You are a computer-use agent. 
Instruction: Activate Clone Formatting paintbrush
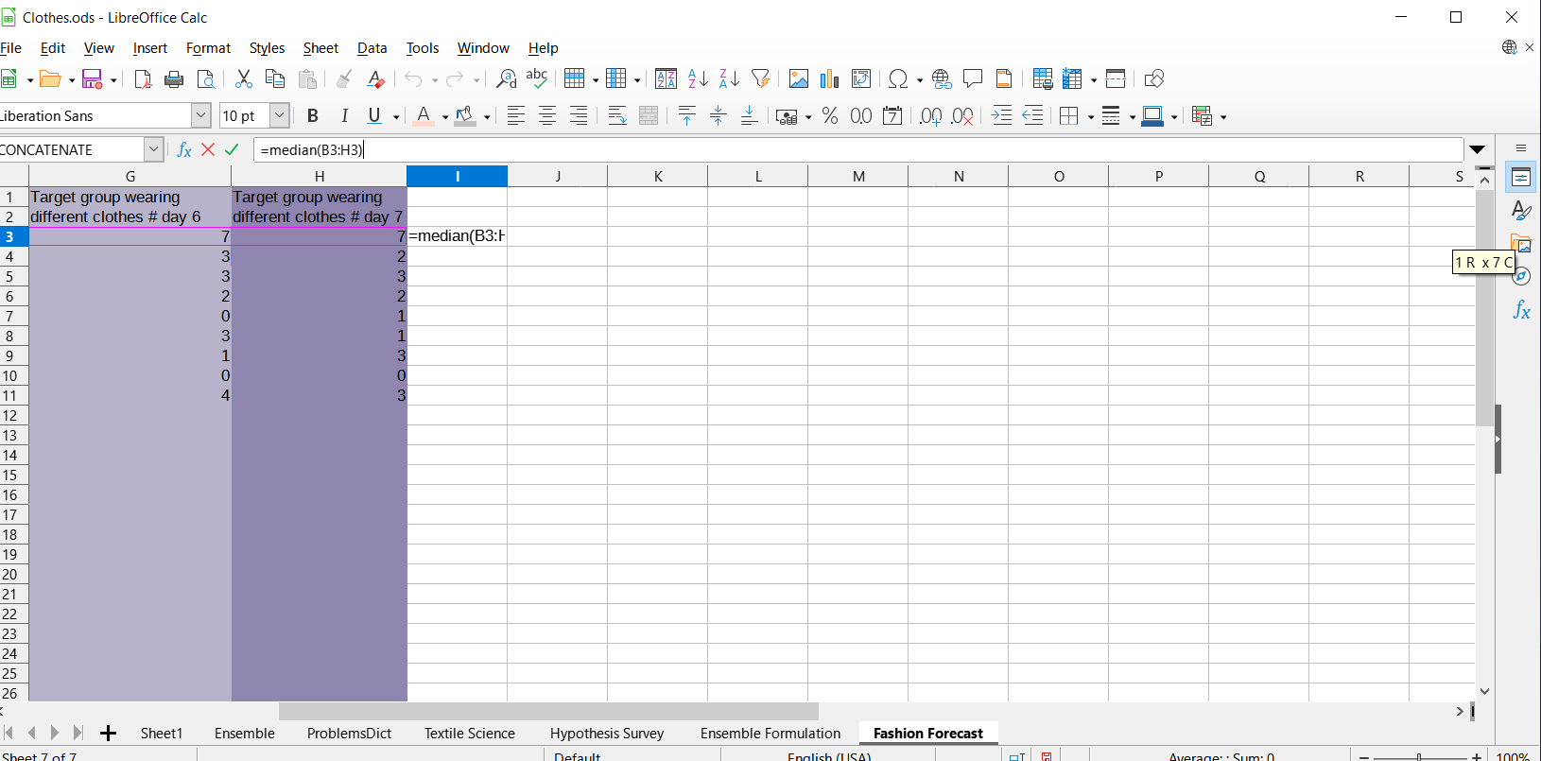pos(344,79)
